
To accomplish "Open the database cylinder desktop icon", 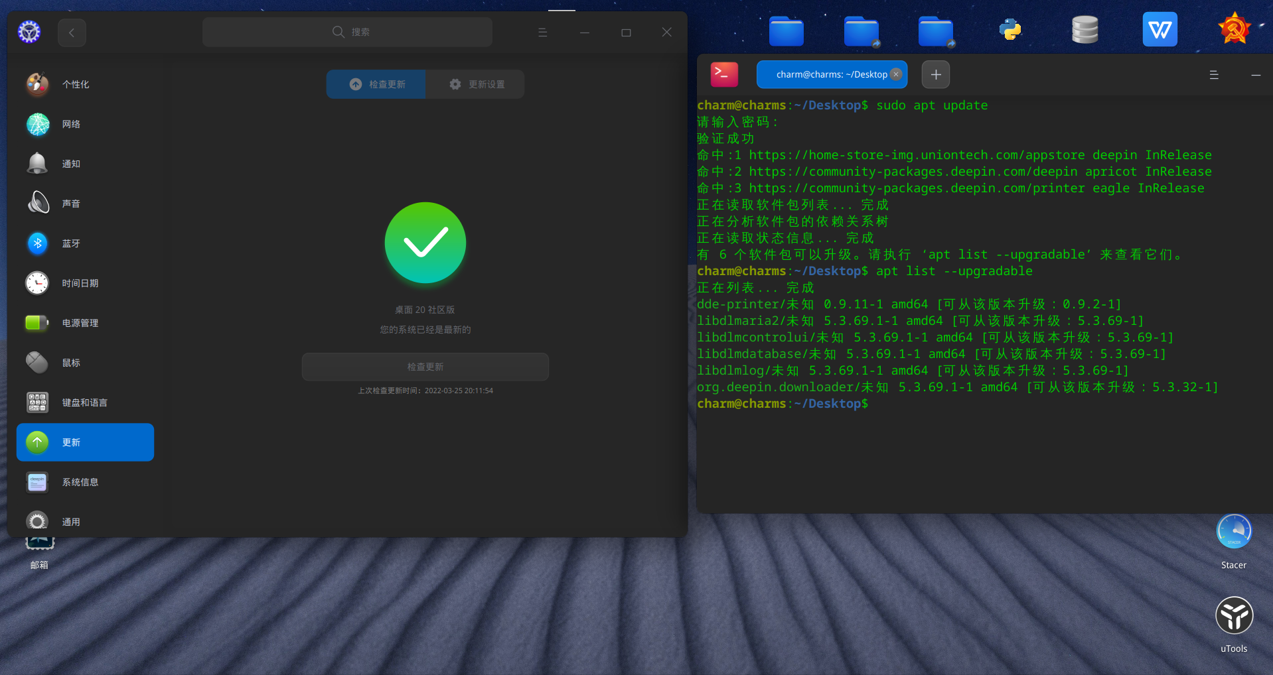I will [1085, 30].
